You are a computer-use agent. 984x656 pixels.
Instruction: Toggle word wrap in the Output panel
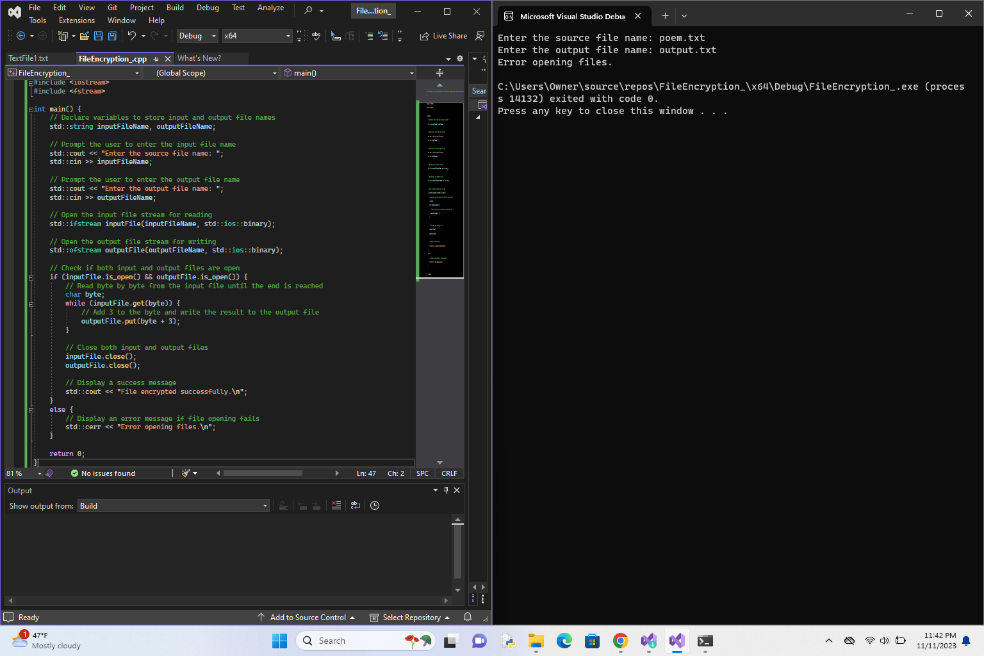pos(356,505)
